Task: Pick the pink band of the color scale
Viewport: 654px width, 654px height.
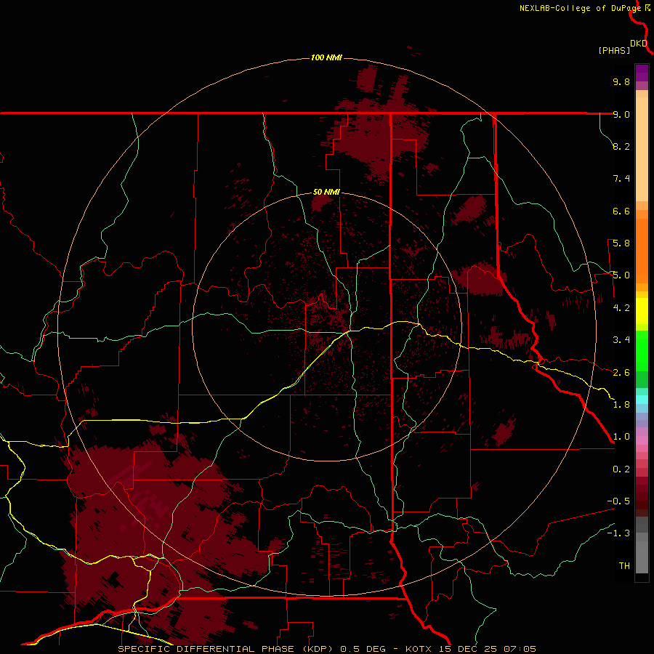Action: point(642,440)
